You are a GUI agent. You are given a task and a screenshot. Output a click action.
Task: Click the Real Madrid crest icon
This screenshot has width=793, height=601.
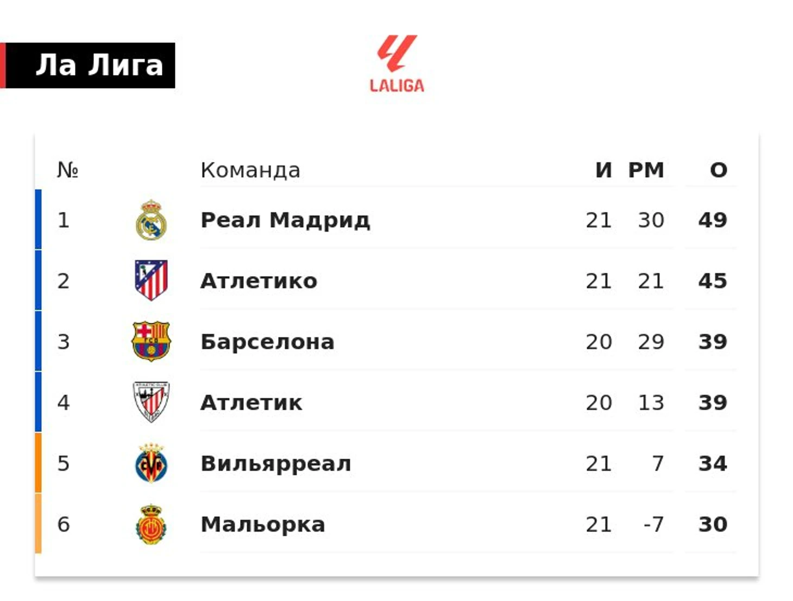(151, 220)
